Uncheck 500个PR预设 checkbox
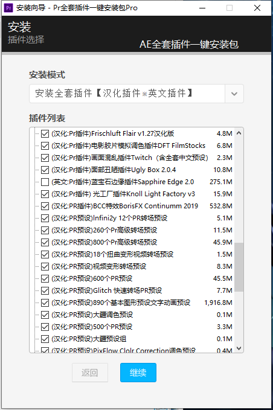Screen dimensions: 273x410 coord(45,327)
